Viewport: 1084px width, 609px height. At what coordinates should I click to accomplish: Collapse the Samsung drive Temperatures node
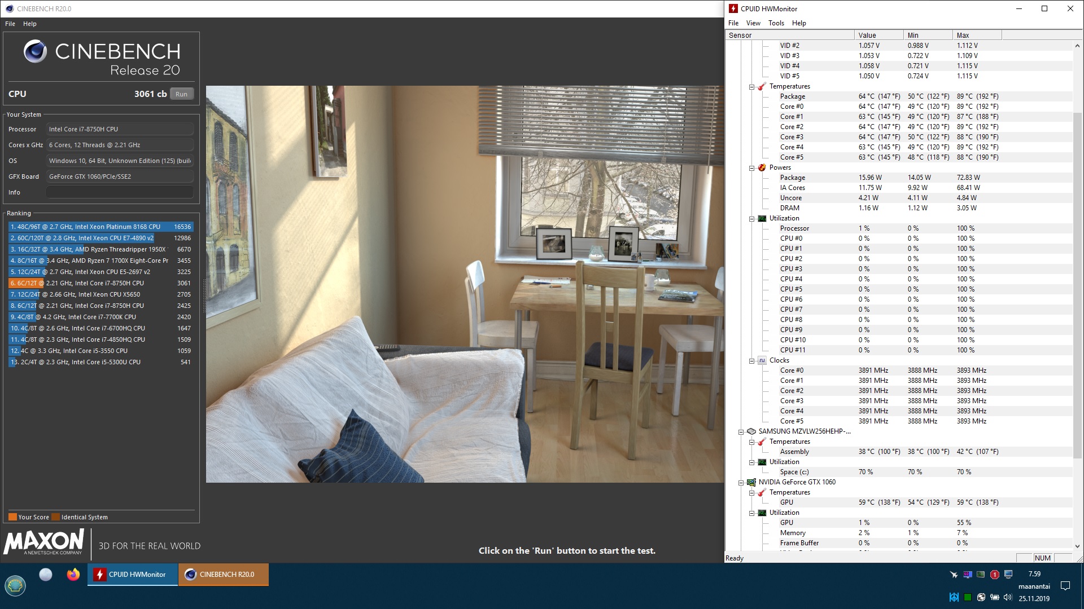[751, 442]
